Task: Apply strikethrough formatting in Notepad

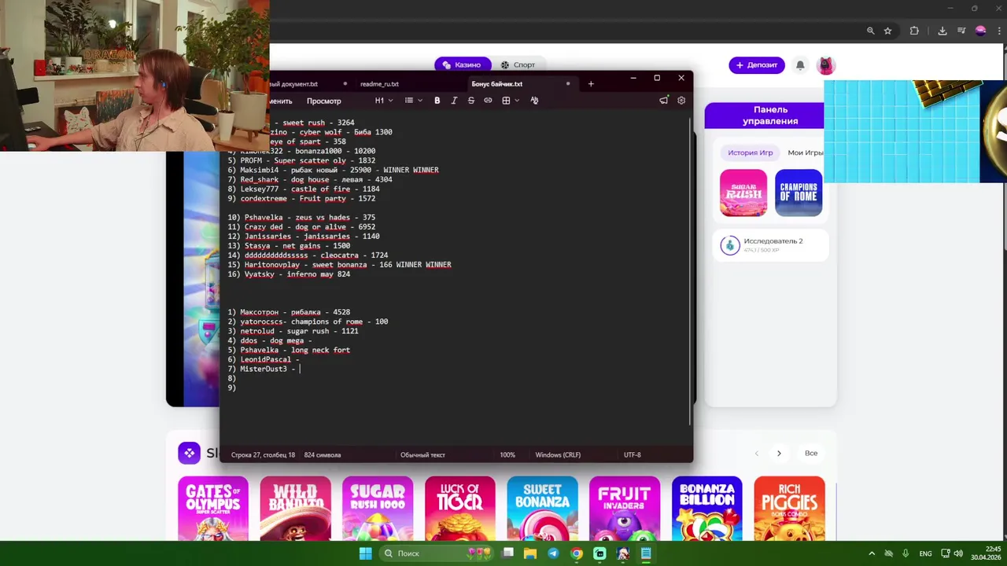Action: [471, 101]
